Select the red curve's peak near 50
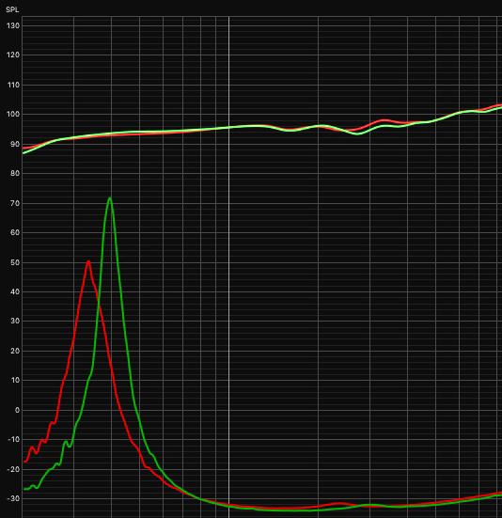 [88, 262]
